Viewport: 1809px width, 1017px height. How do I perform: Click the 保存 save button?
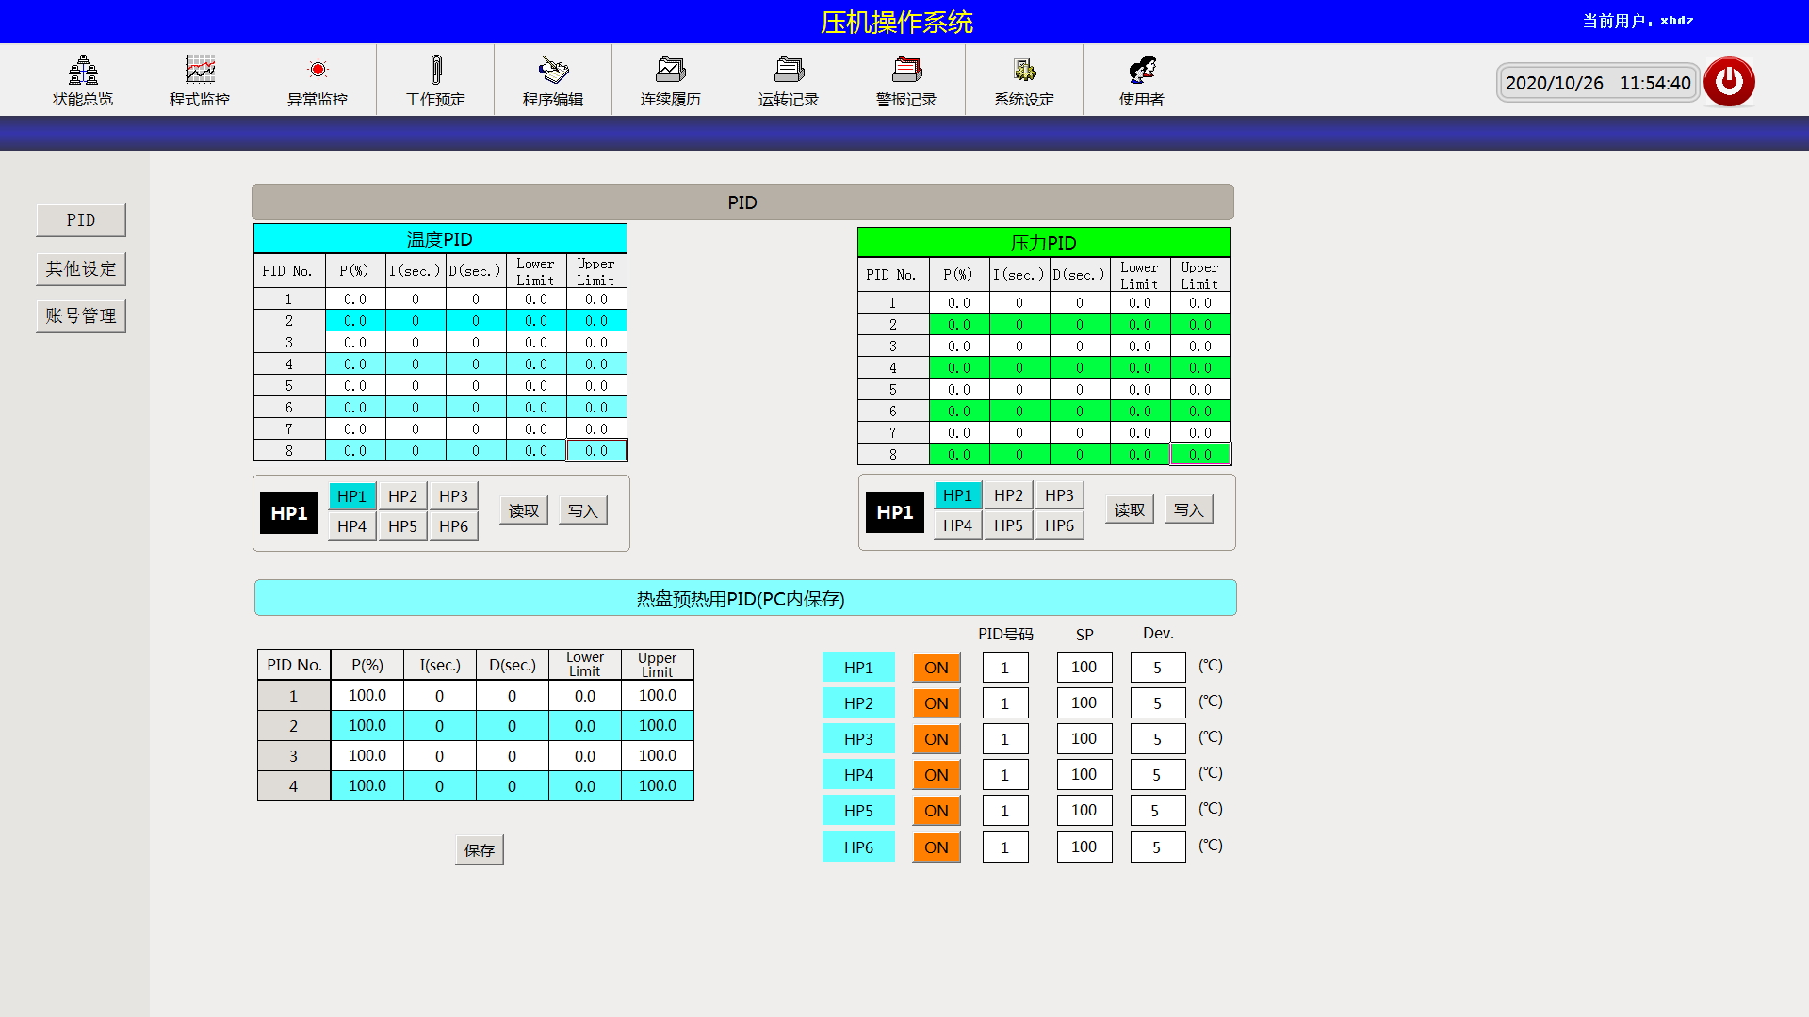click(479, 850)
